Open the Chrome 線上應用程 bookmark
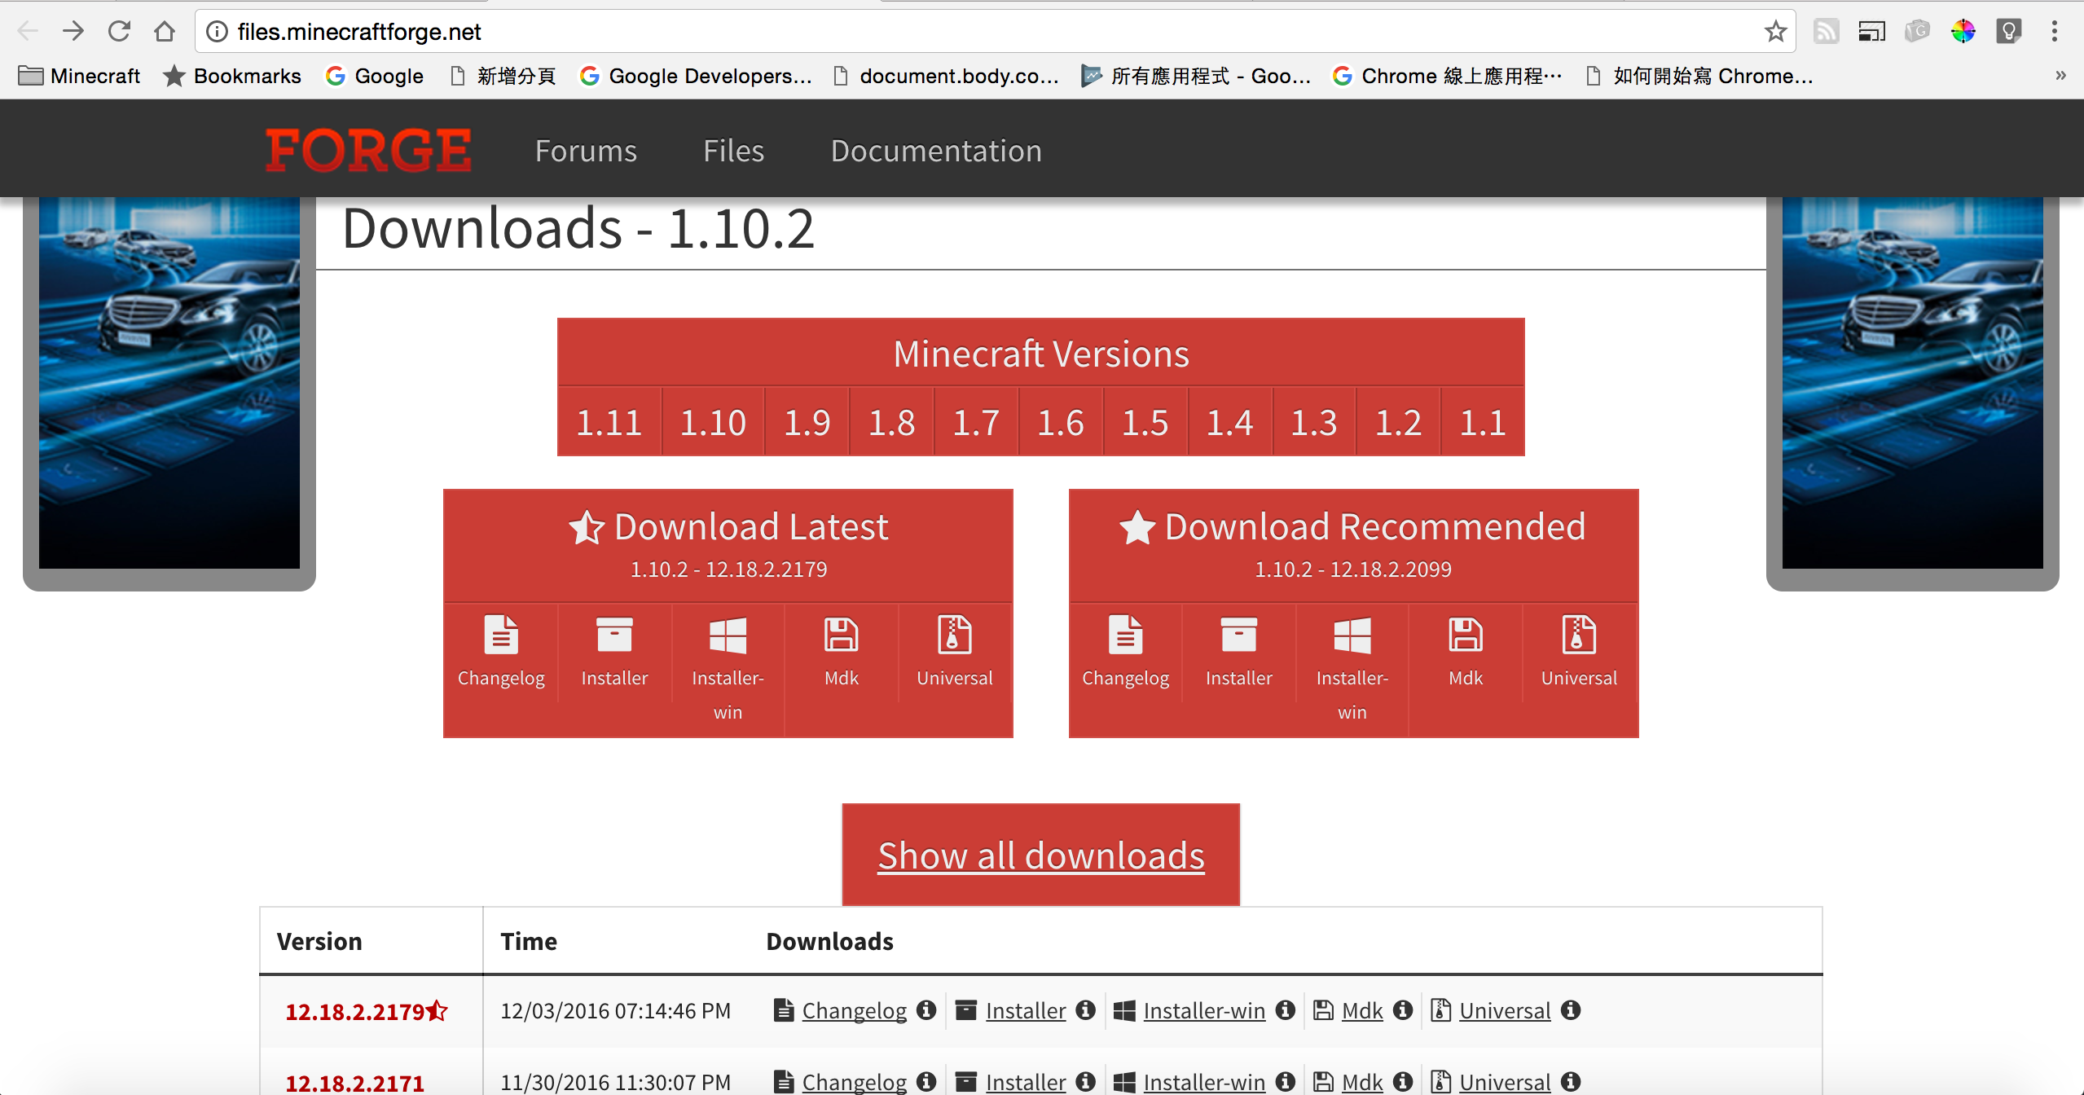Viewport: 2084px width, 1095px height. coord(1448,76)
